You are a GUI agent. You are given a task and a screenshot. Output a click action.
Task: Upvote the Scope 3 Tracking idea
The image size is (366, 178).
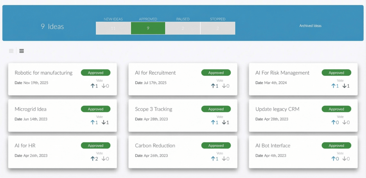coord(213,122)
